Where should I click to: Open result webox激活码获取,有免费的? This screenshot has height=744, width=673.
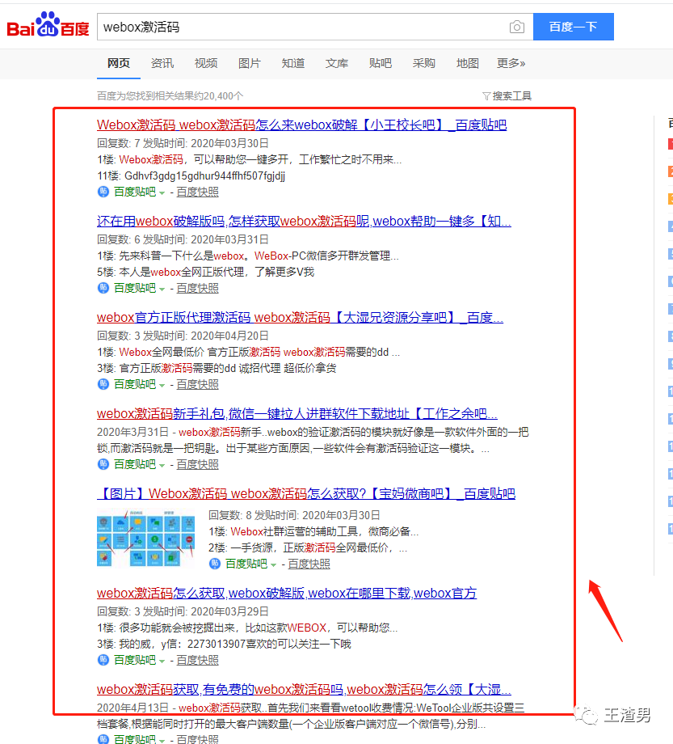304,690
